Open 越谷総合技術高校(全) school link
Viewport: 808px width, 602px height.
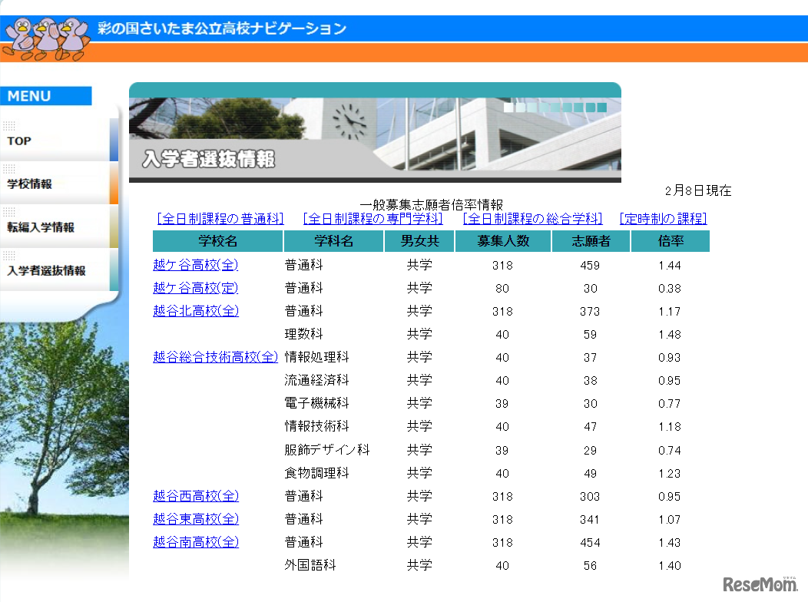click(215, 357)
